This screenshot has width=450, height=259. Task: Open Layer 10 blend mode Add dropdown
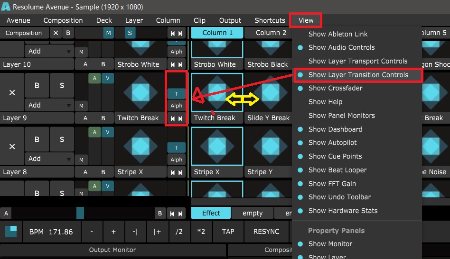(x=49, y=51)
